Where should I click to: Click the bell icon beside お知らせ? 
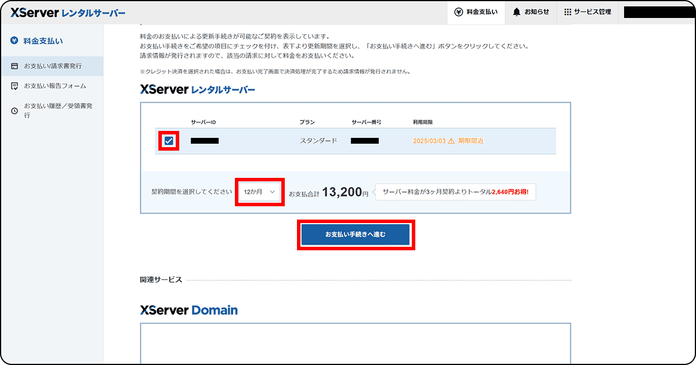click(x=516, y=12)
